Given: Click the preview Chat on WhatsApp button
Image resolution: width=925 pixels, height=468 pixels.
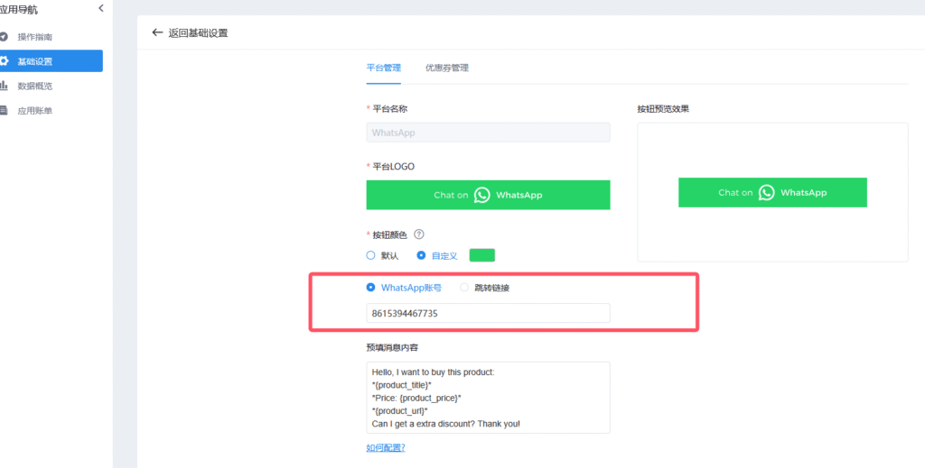Looking at the screenshot, I should [x=772, y=192].
